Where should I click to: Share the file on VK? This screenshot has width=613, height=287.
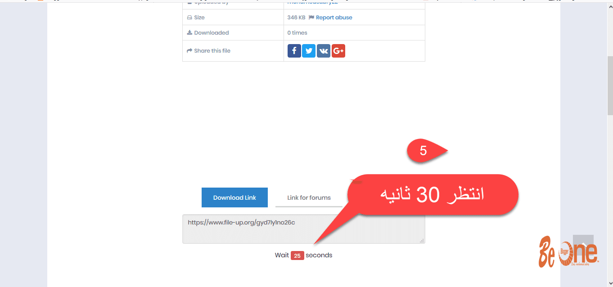pyautogui.click(x=324, y=51)
